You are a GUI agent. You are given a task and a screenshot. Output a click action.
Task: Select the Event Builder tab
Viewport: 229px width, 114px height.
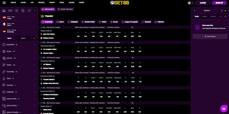(x=65, y=9)
